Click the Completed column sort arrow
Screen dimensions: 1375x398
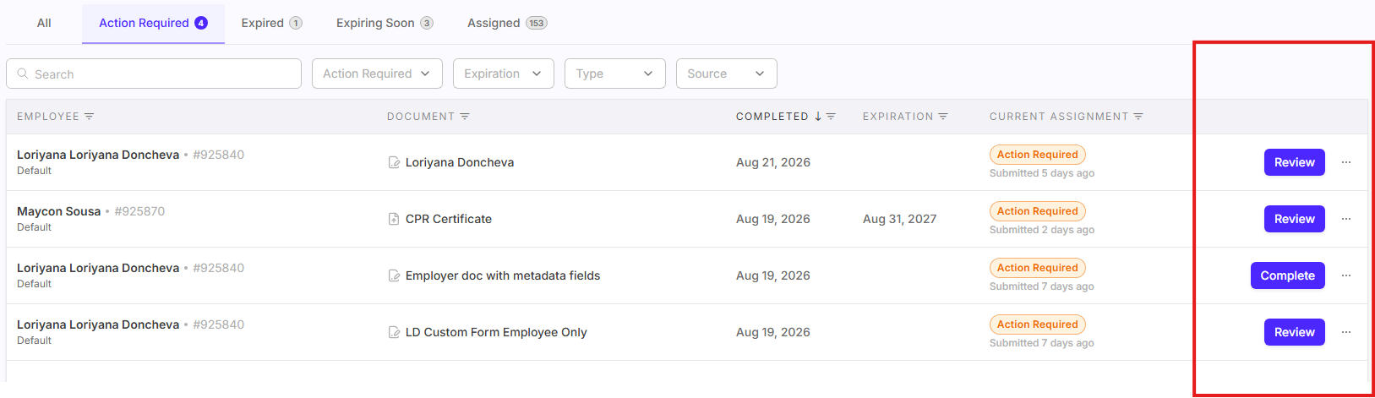point(818,117)
